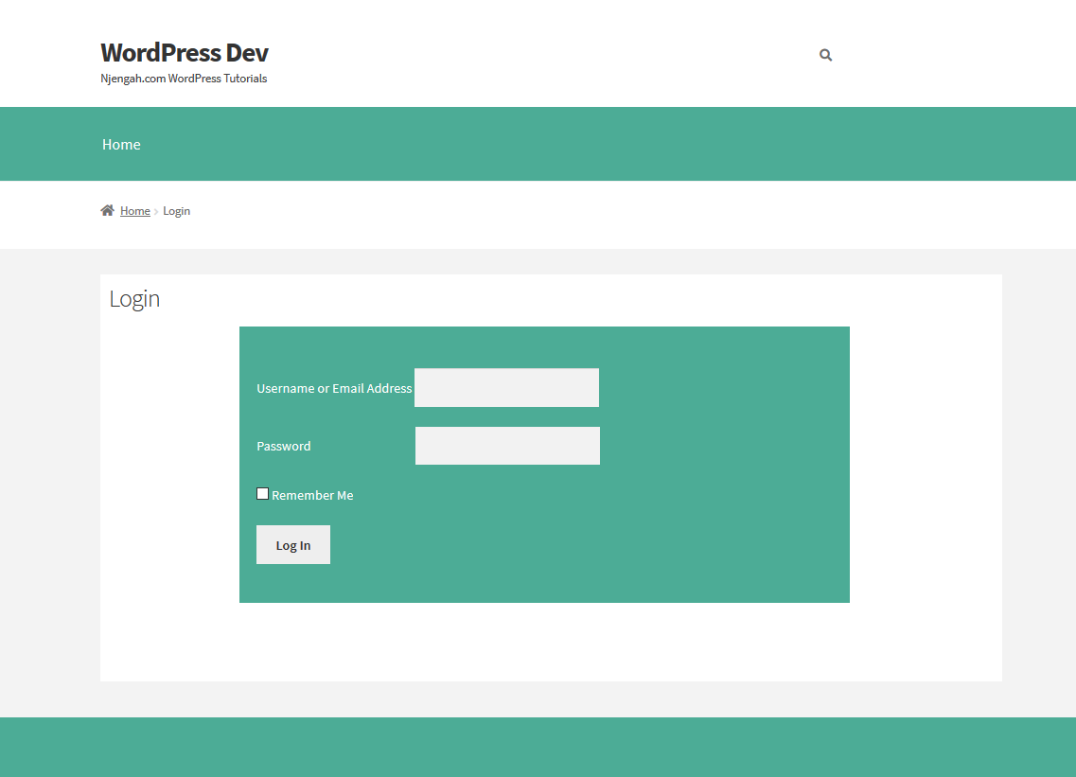Open the WordPress Dev site title

point(184,53)
